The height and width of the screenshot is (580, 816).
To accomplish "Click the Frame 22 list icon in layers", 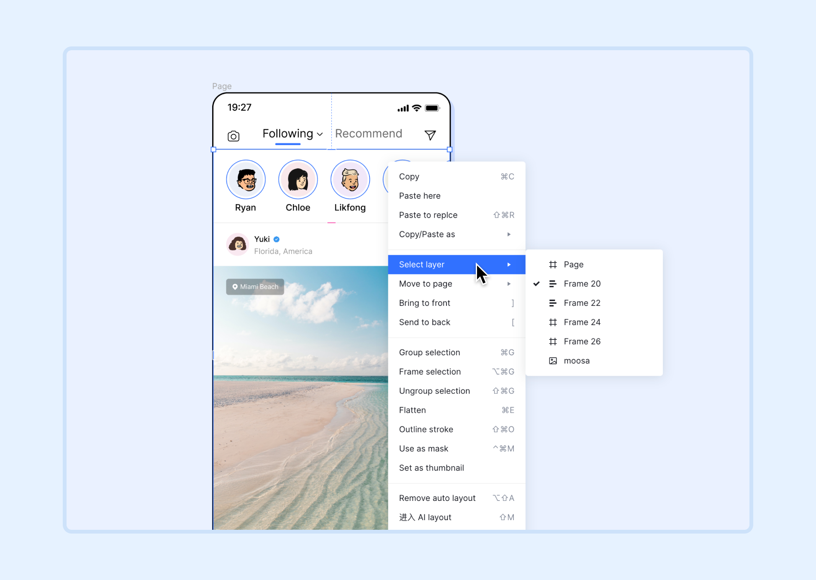I will [552, 303].
